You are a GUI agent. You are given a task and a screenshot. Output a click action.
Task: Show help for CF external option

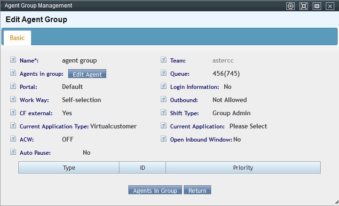point(13,113)
